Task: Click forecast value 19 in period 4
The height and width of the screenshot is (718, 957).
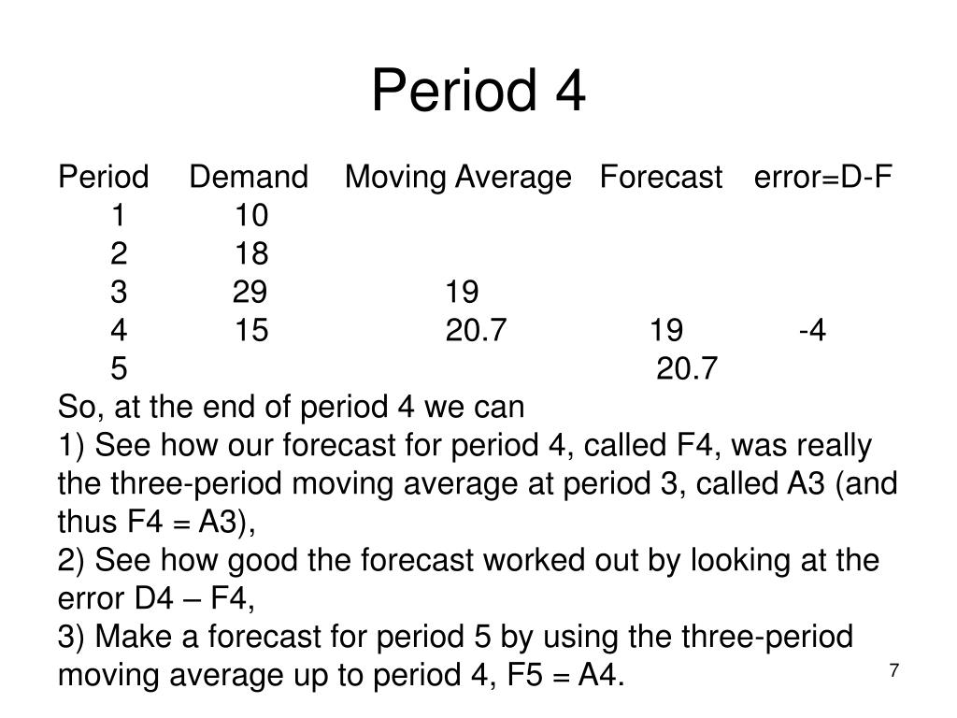Action: pos(666,330)
